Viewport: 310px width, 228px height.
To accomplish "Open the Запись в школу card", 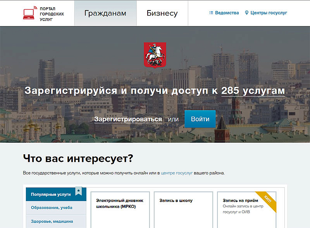I will point(183,209).
